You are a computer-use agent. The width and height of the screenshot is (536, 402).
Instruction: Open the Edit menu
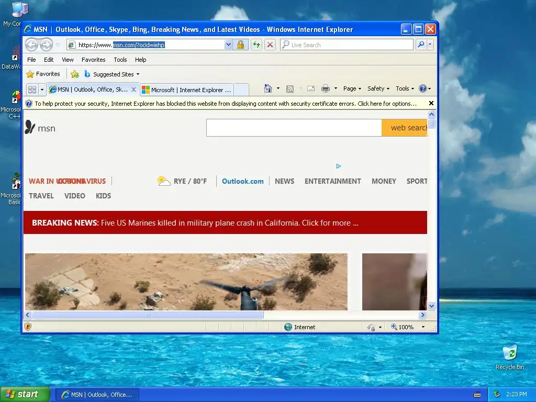tap(49, 60)
